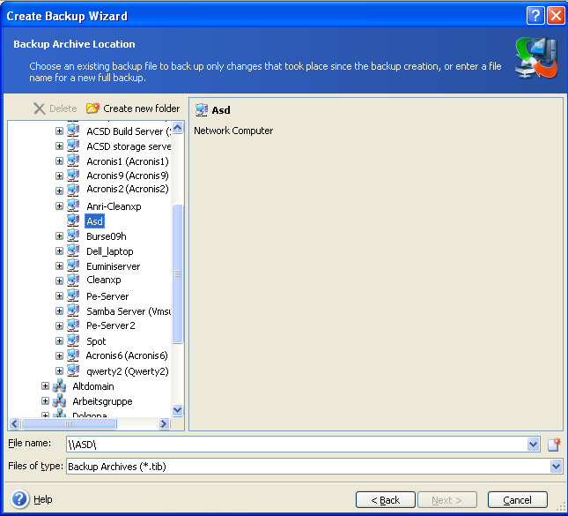This screenshot has width=568, height=516.
Task: Click the Acronis2 network computer icon
Action: click(x=73, y=191)
